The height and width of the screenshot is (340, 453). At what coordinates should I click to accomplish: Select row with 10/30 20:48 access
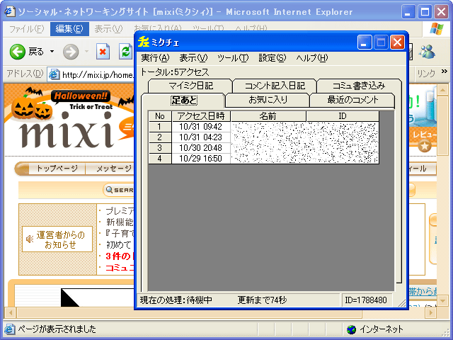tap(263, 148)
